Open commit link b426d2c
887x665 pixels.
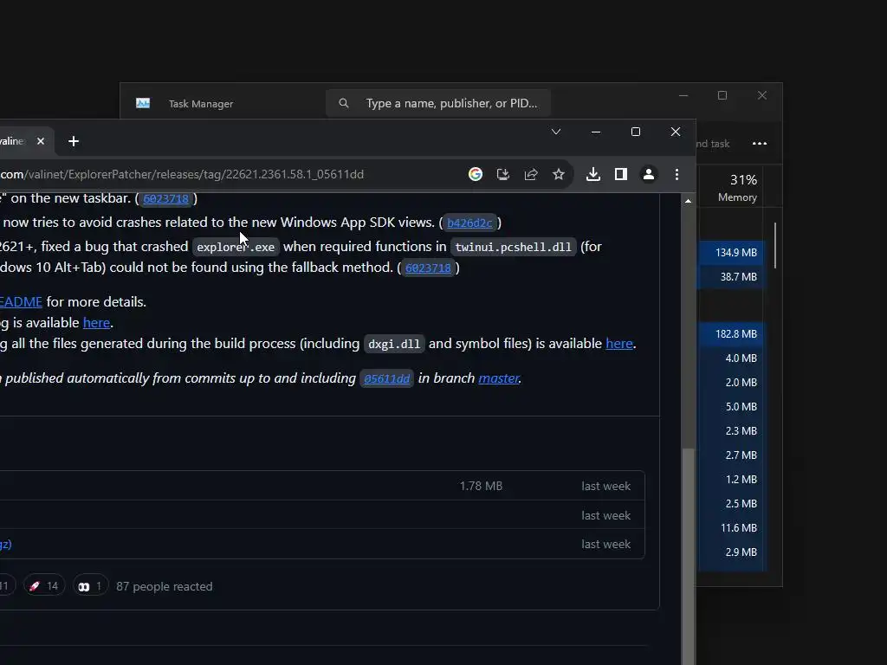469,223
